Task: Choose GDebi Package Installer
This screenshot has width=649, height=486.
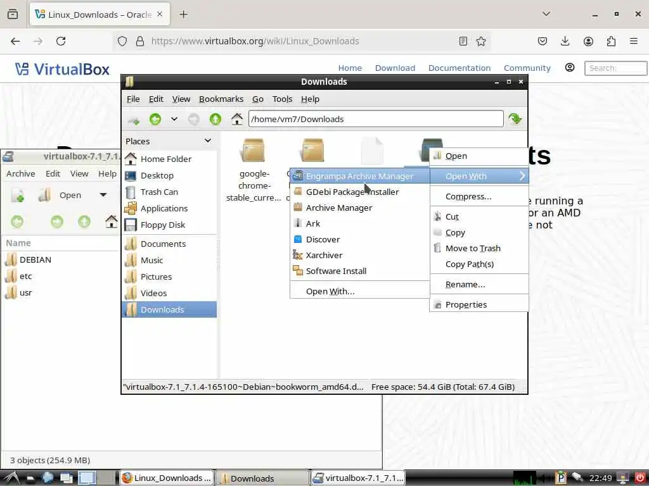Action: point(359,192)
